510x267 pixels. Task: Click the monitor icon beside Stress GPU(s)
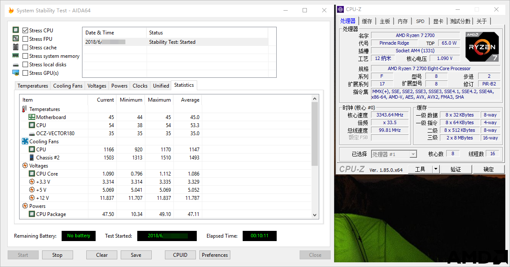(16, 73)
